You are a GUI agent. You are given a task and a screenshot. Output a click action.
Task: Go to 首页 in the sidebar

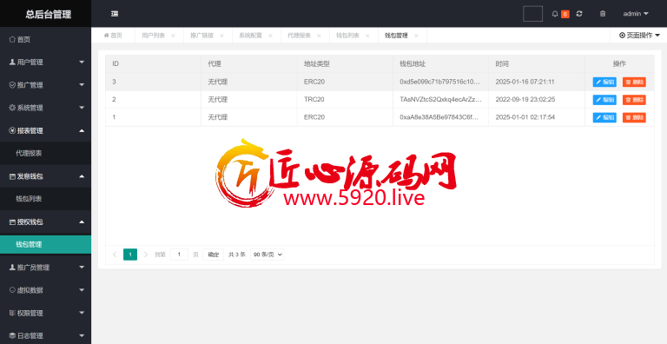pyautogui.click(x=45, y=40)
